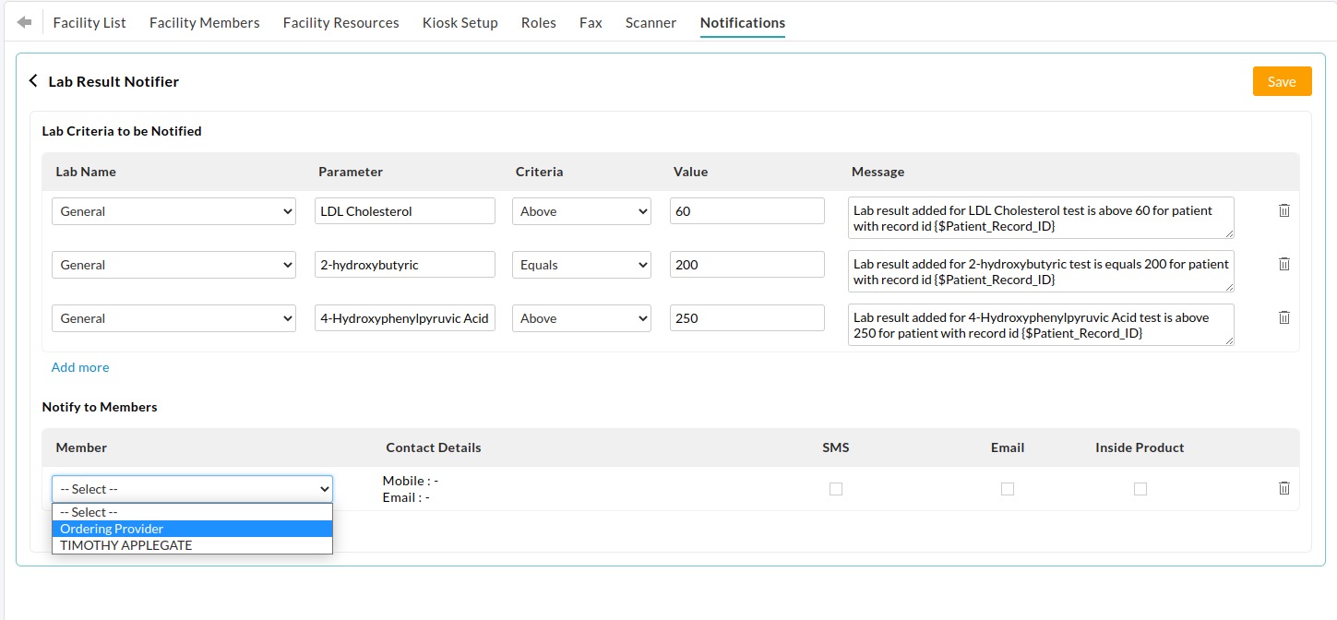Open the Criteria dropdown showing Above for LDL
This screenshot has width=1337, height=620.
click(581, 210)
